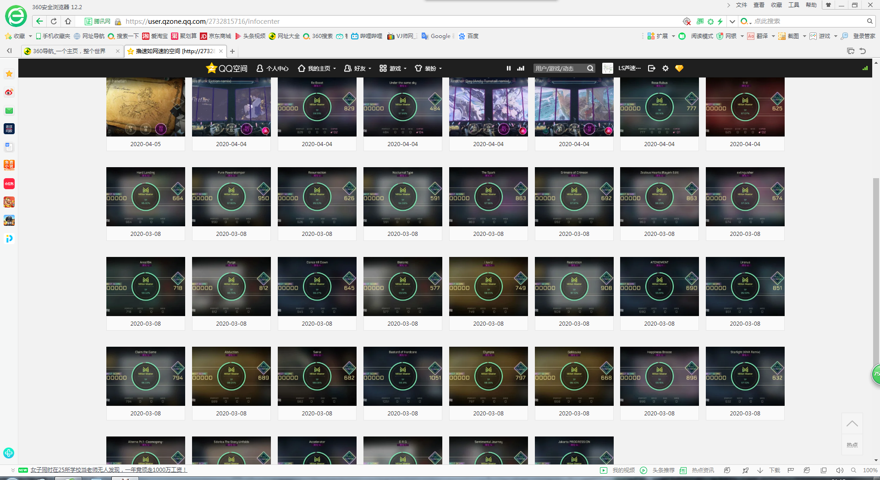Open the mute speaker icon in status bar
Screen dimensions: 880x480
tap(839, 470)
